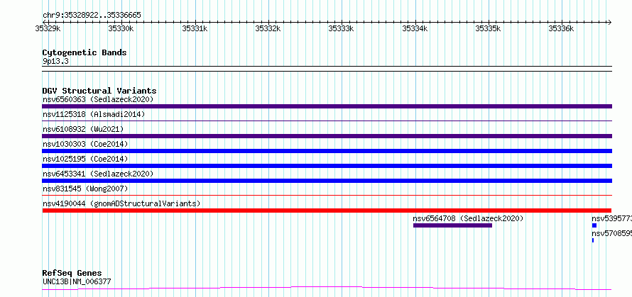This screenshot has height=297, width=632.
Task: Click the small blue nsv5395773 variant block
Action: pyautogui.click(x=594, y=225)
